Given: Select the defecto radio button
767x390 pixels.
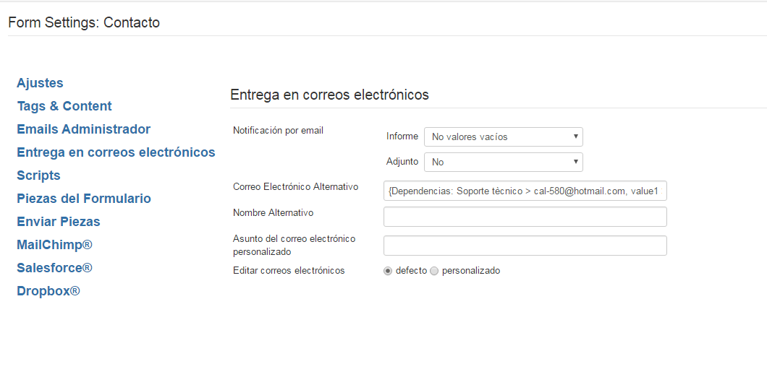Looking at the screenshot, I should (x=388, y=271).
